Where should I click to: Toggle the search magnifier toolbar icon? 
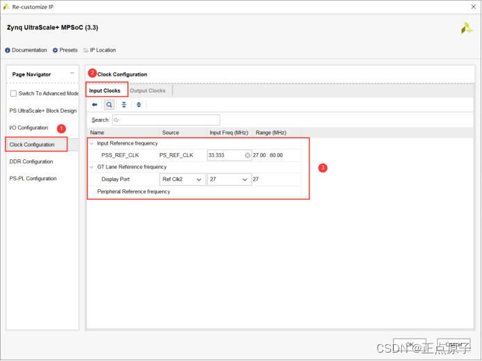(x=109, y=105)
